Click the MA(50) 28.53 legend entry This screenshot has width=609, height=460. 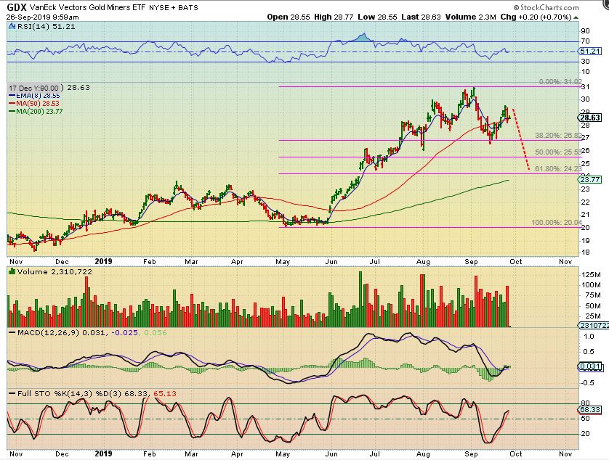pos(34,103)
